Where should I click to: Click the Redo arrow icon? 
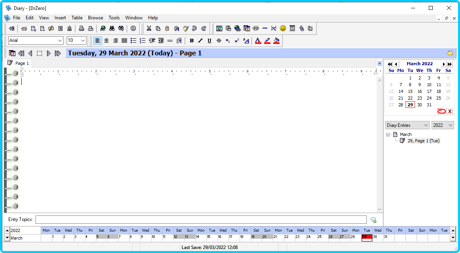(x=204, y=28)
